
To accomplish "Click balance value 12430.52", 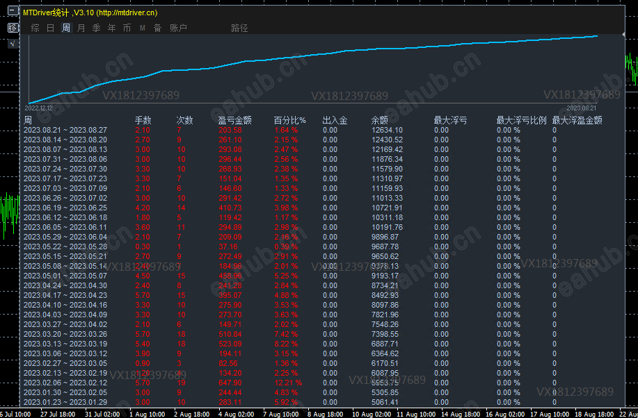I will (387, 140).
